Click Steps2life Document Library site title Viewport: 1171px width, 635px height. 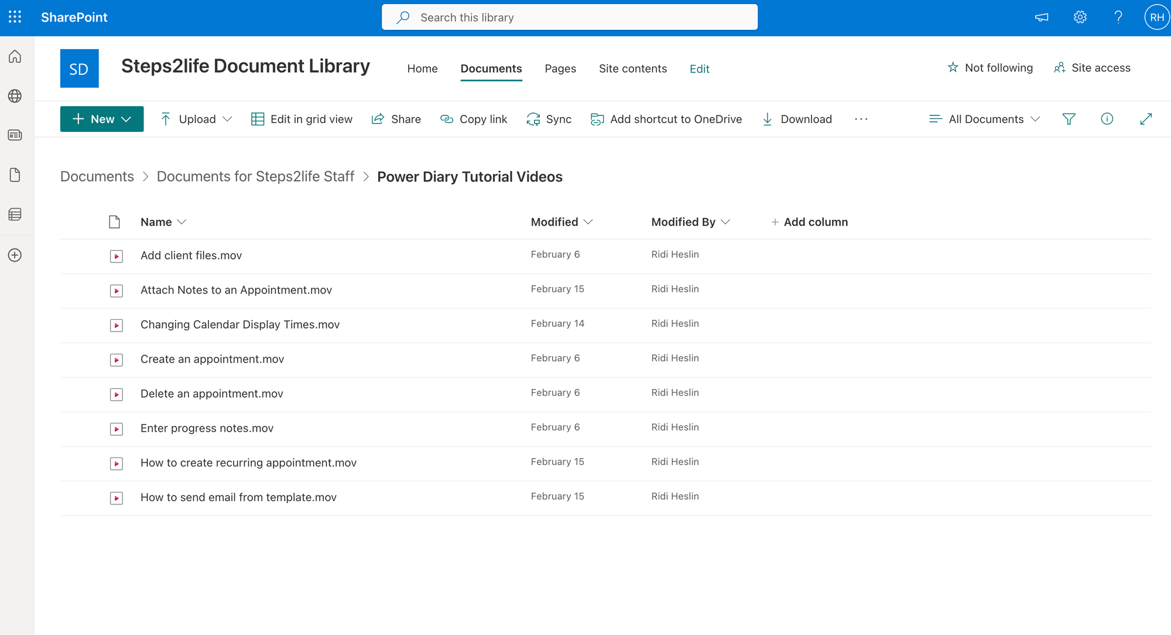coord(245,66)
